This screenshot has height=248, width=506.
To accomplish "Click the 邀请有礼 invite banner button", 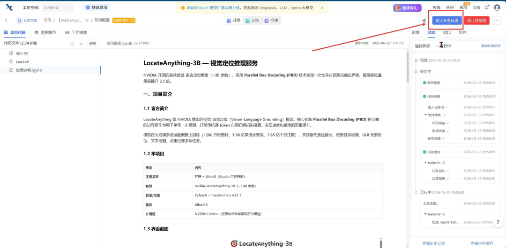I will pos(407,8).
